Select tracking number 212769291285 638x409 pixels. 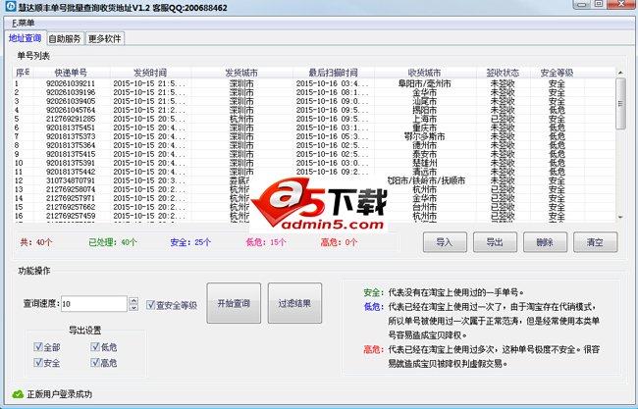tap(71, 119)
